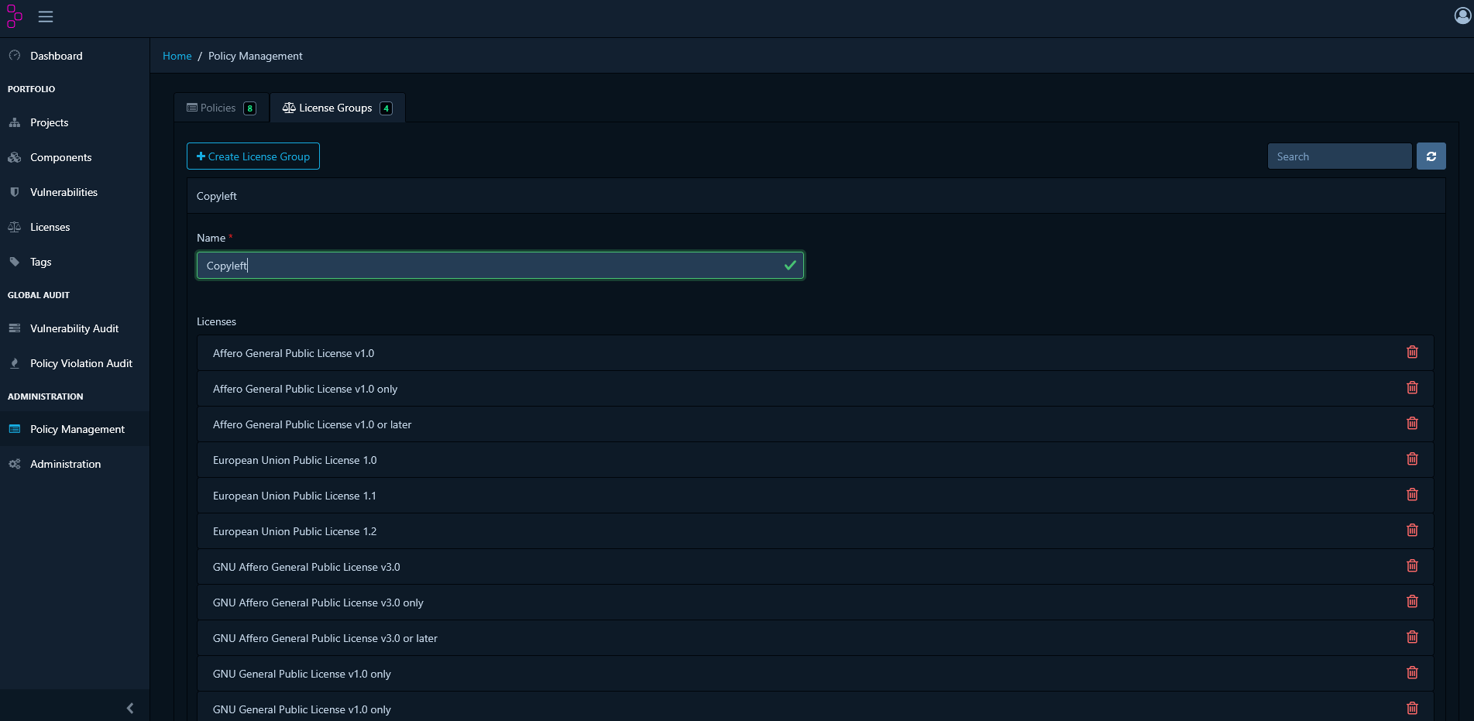Viewport: 1474px width, 721px height.
Task: Open Vulnerability Audit page
Action: [74, 328]
